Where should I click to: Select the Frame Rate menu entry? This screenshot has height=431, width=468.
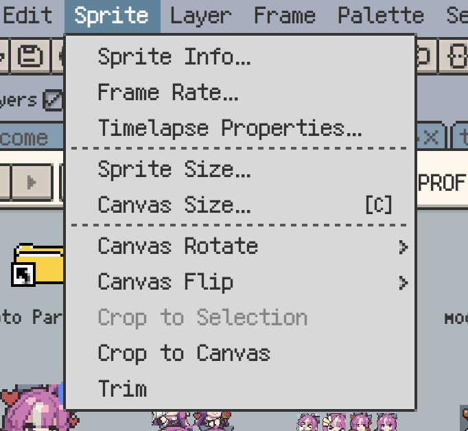[168, 92]
